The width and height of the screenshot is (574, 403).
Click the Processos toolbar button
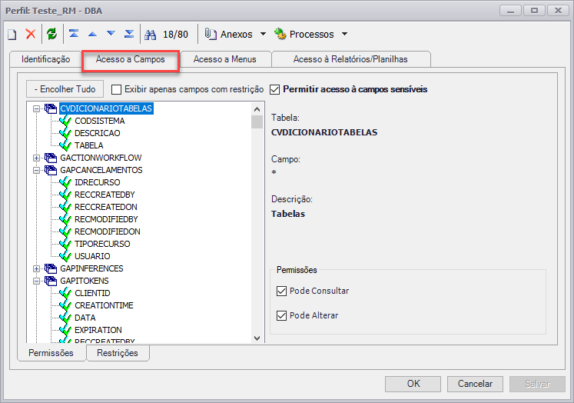point(310,34)
